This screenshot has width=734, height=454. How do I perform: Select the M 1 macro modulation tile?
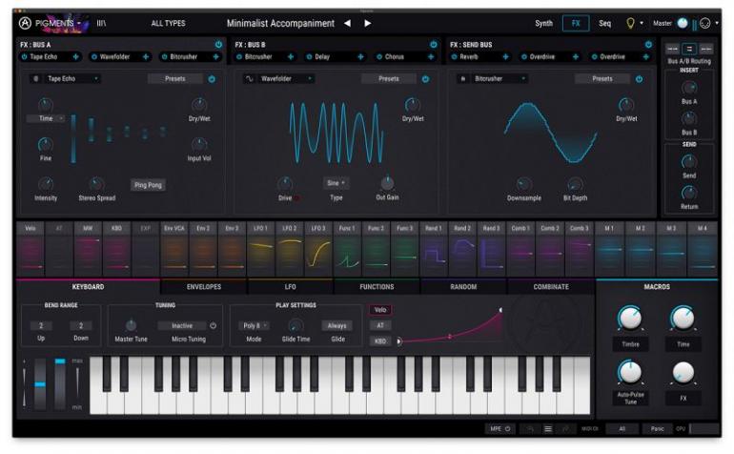click(x=609, y=249)
